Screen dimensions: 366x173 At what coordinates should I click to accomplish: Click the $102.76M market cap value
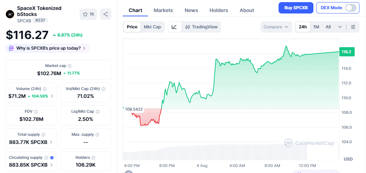point(49,73)
